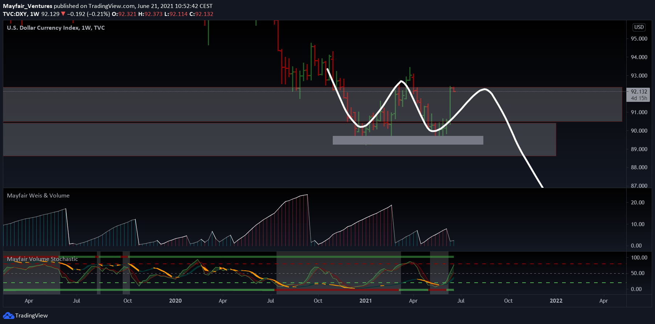Image resolution: width=655 pixels, height=324 pixels.
Task: Click the open value O:92.321
Action: coord(124,14)
